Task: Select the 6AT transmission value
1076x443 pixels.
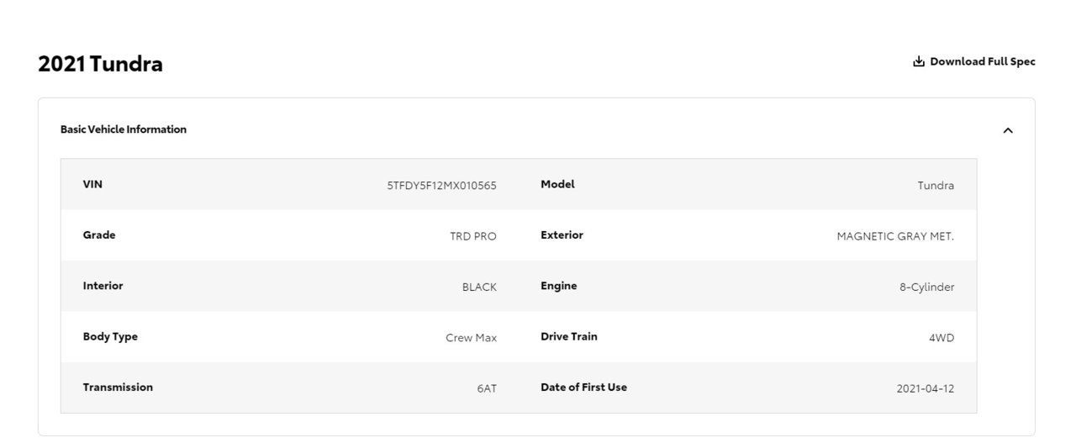Action: (487, 388)
